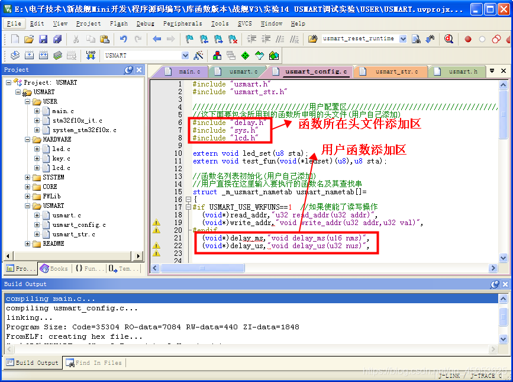The width and height of the screenshot is (513, 382).
Task: Cut selection with scissors icon
Action: click(76, 39)
